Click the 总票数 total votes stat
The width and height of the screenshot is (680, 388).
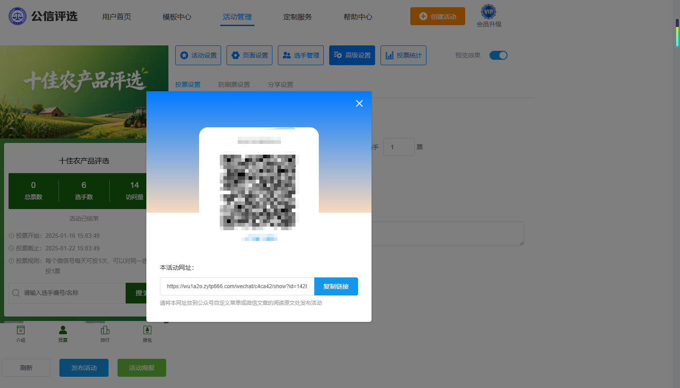pos(33,191)
